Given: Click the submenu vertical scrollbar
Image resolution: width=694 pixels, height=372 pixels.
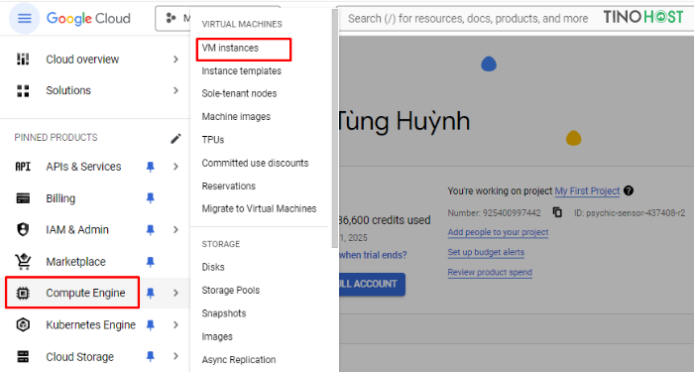Looking at the screenshot, I should 335,128.
